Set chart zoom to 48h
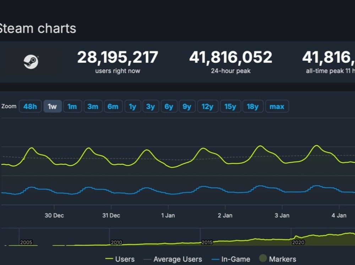355x265 pixels. click(x=30, y=106)
